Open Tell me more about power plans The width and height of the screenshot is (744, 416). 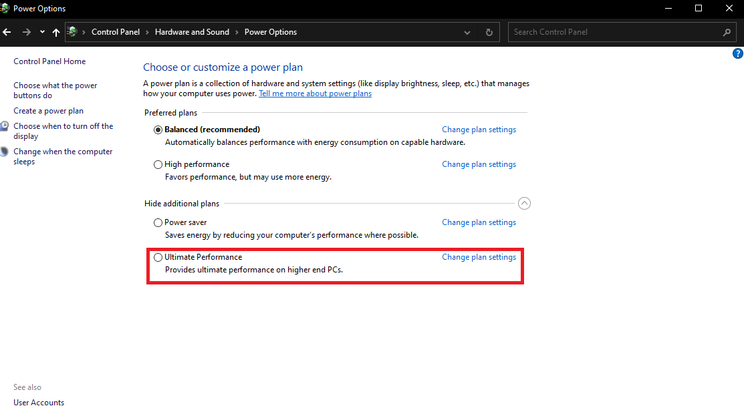315,93
